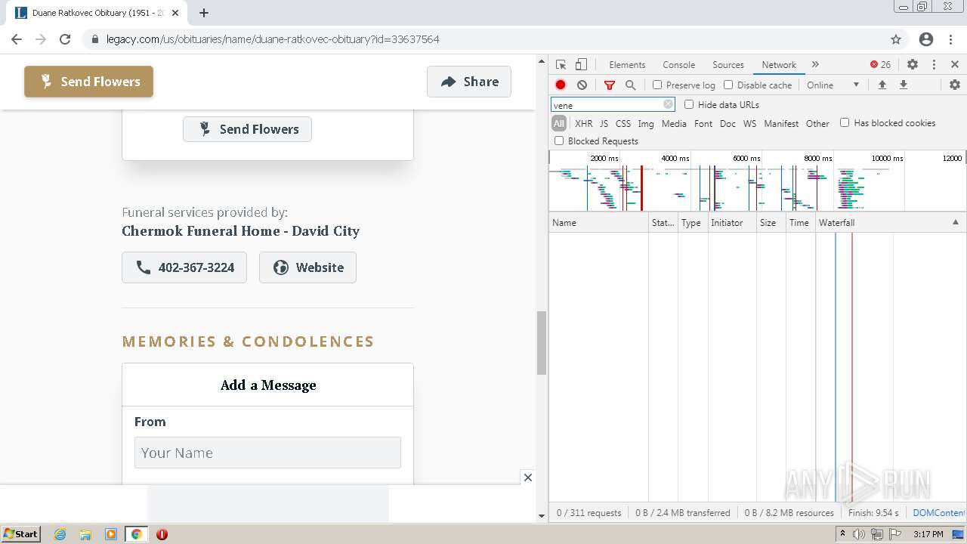Stop recording network log
Image resolution: width=967 pixels, height=544 pixels.
tap(561, 85)
